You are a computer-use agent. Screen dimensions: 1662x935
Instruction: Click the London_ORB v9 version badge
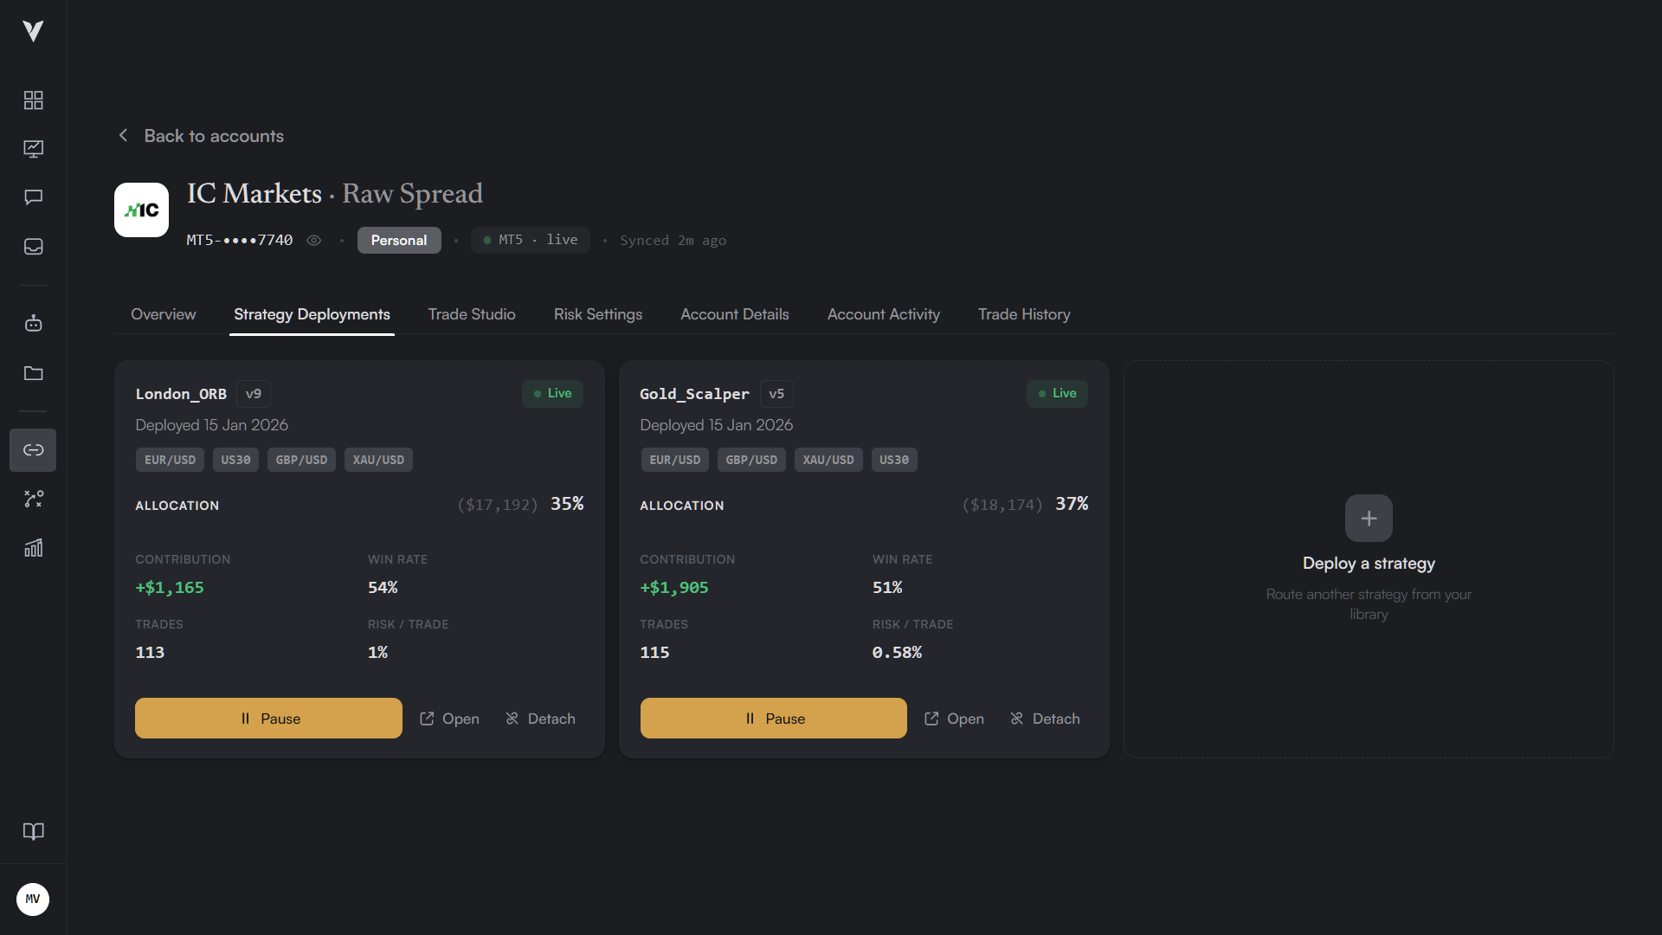pyautogui.click(x=254, y=394)
